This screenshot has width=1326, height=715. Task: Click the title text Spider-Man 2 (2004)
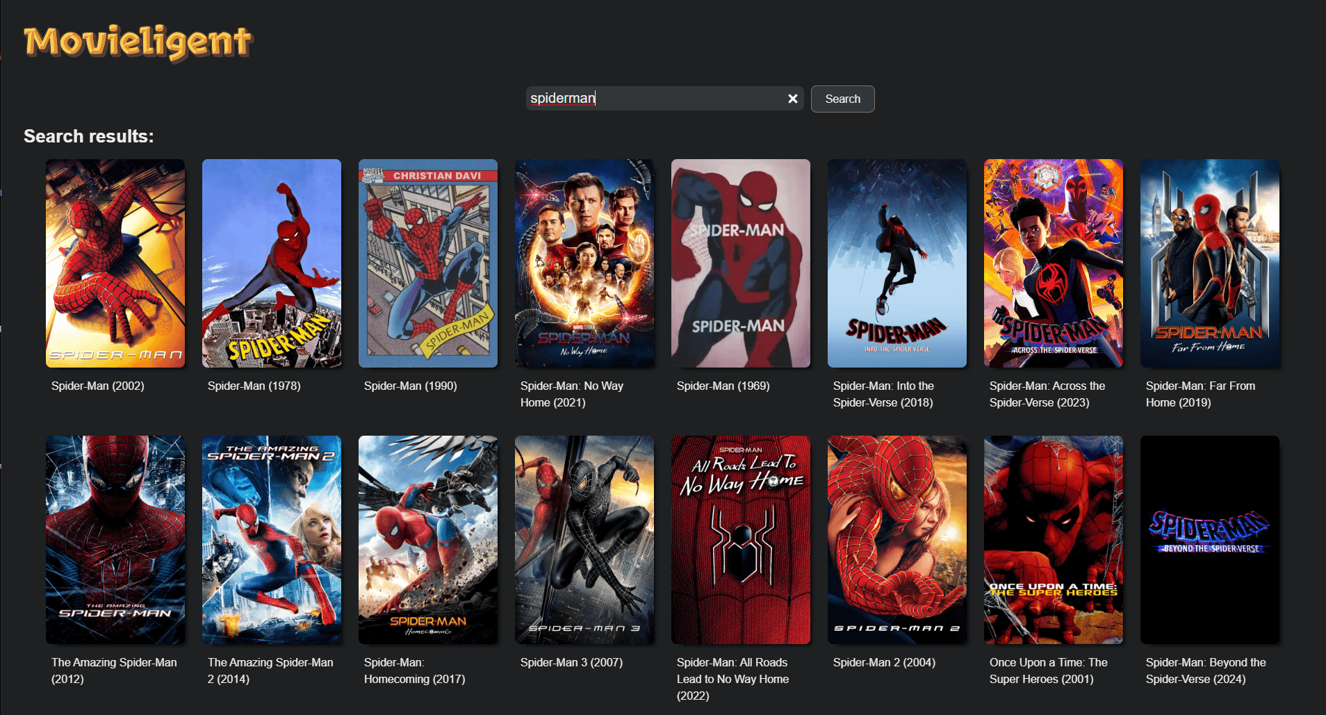click(x=884, y=662)
